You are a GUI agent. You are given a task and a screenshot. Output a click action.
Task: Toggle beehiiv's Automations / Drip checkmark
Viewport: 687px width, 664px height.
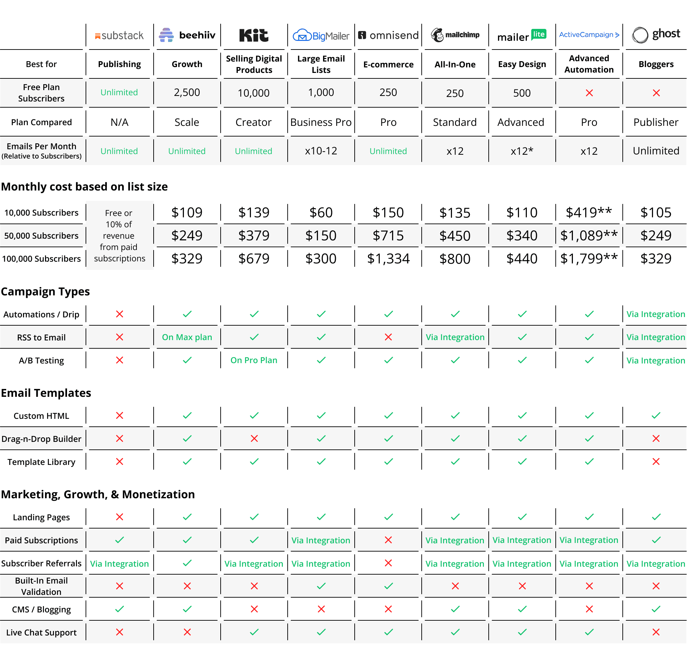tap(187, 314)
